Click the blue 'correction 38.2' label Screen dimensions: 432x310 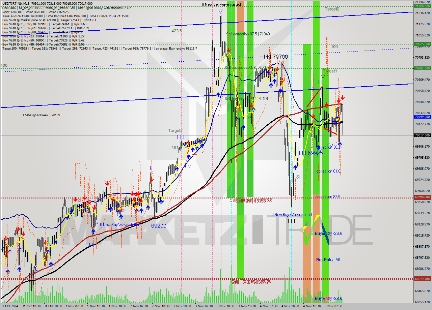tap(328, 147)
